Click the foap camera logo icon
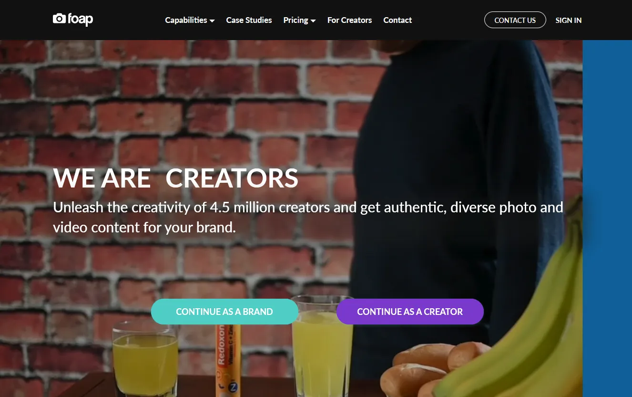The height and width of the screenshot is (397, 632). (x=59, y=19)
